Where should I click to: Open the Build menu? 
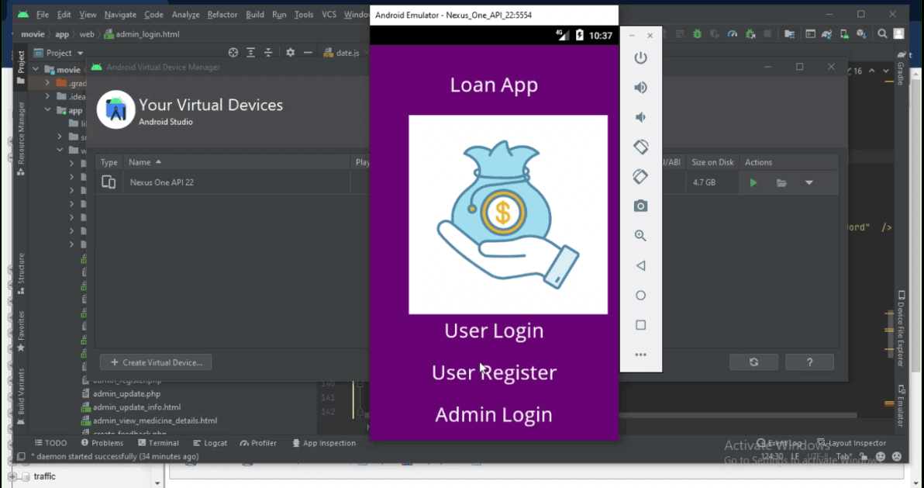pos(254,15)
